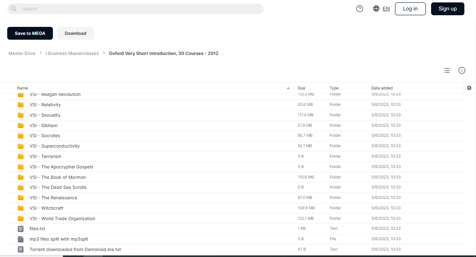This screenshot has height=257, width=476.
Task: Select VSI - Sikhism folder name
Action: [x=43, y=125]
